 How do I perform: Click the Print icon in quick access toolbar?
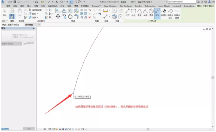click(x=36, y=2)
